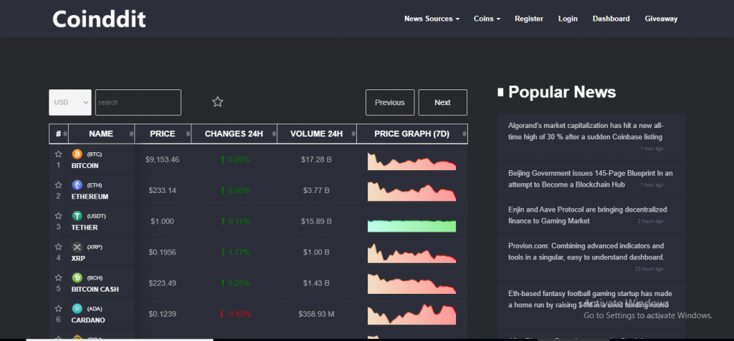Open the BITCOIN coin name
734x341 pixels.
pyautogui.click(x=85, y=166)
